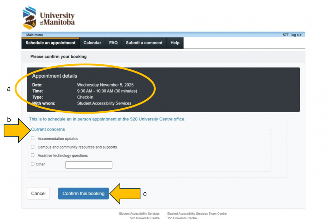
Task: Click Confirm this booking button
Action: coord(83,193)
